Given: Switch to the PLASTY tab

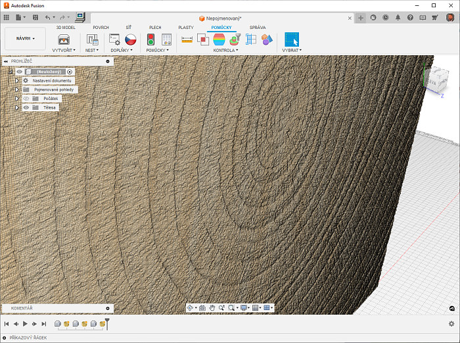Looking at the screenshot, I should click(x=186, y=28).
